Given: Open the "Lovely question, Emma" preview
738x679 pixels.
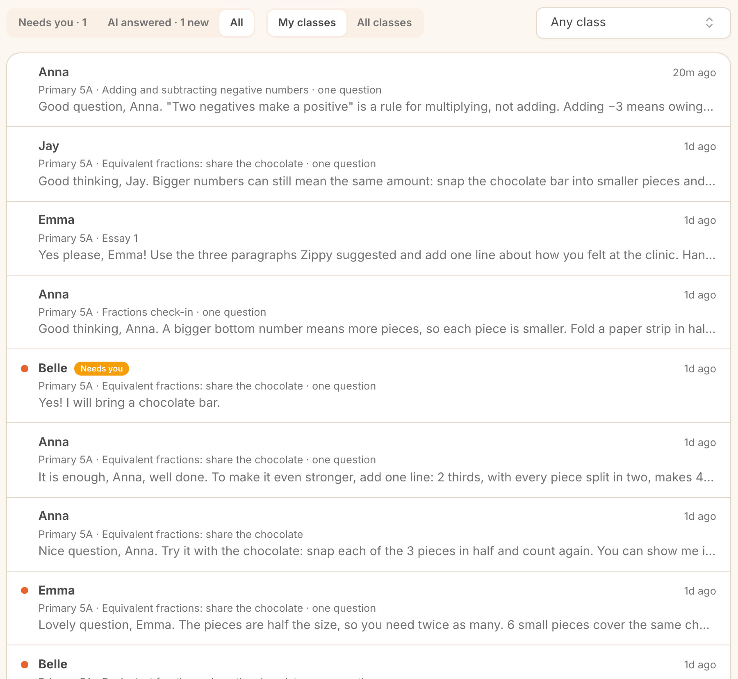Looking at the screenshot, I should pyautogui.click(x=374, y=625).
